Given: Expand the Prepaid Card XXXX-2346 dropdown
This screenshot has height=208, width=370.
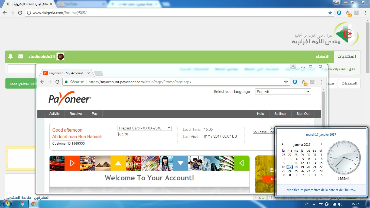Looking at the screenshot, I should click(x=145, y=128).
